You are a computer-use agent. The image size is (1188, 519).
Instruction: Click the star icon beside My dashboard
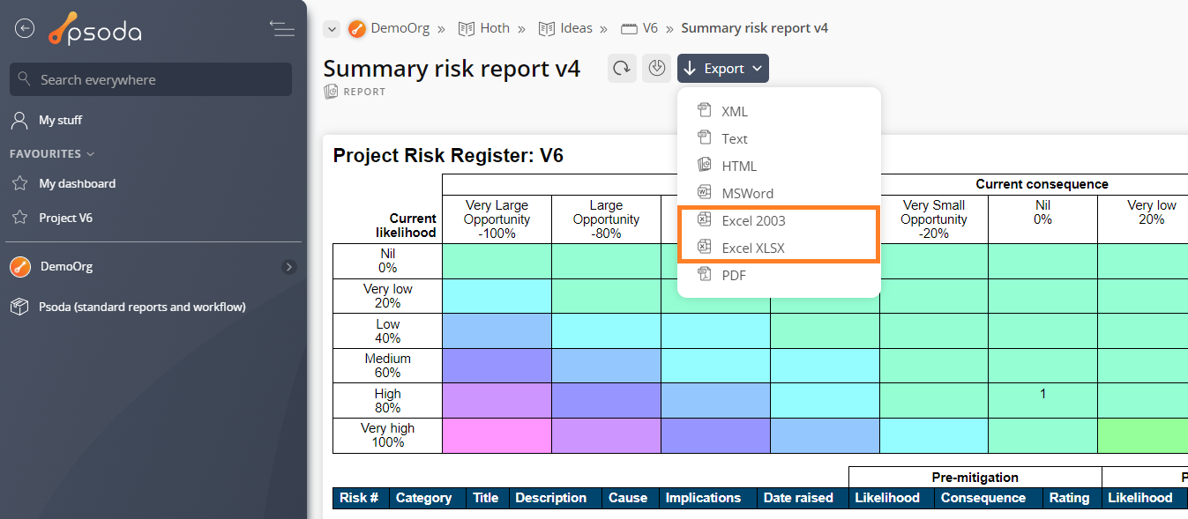pyautogui.click(x=19, y=183)
